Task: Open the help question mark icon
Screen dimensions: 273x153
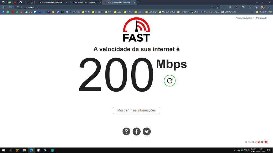Action: tap(126, 132)
